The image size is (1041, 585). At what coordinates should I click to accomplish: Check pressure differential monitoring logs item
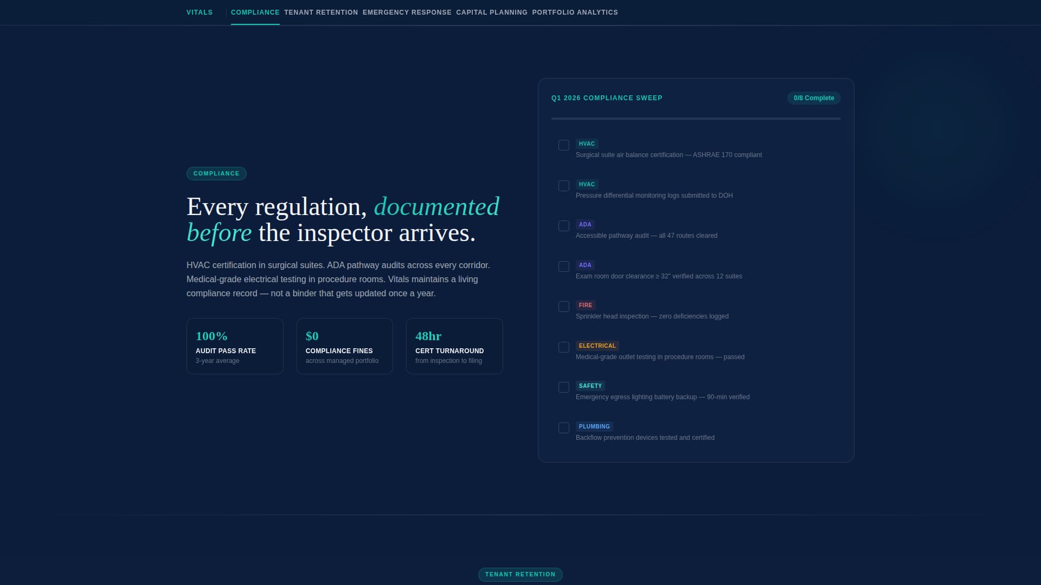point(564,186)
